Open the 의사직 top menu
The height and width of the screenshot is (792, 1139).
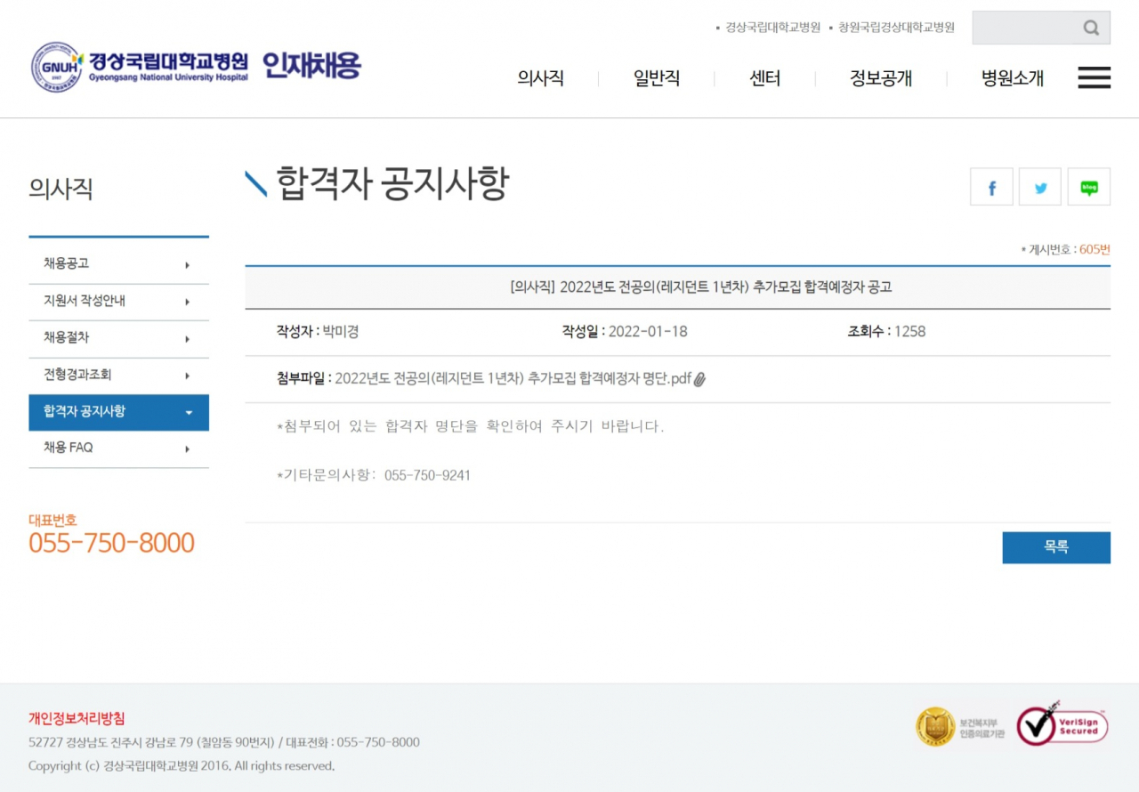click(540, 78)
